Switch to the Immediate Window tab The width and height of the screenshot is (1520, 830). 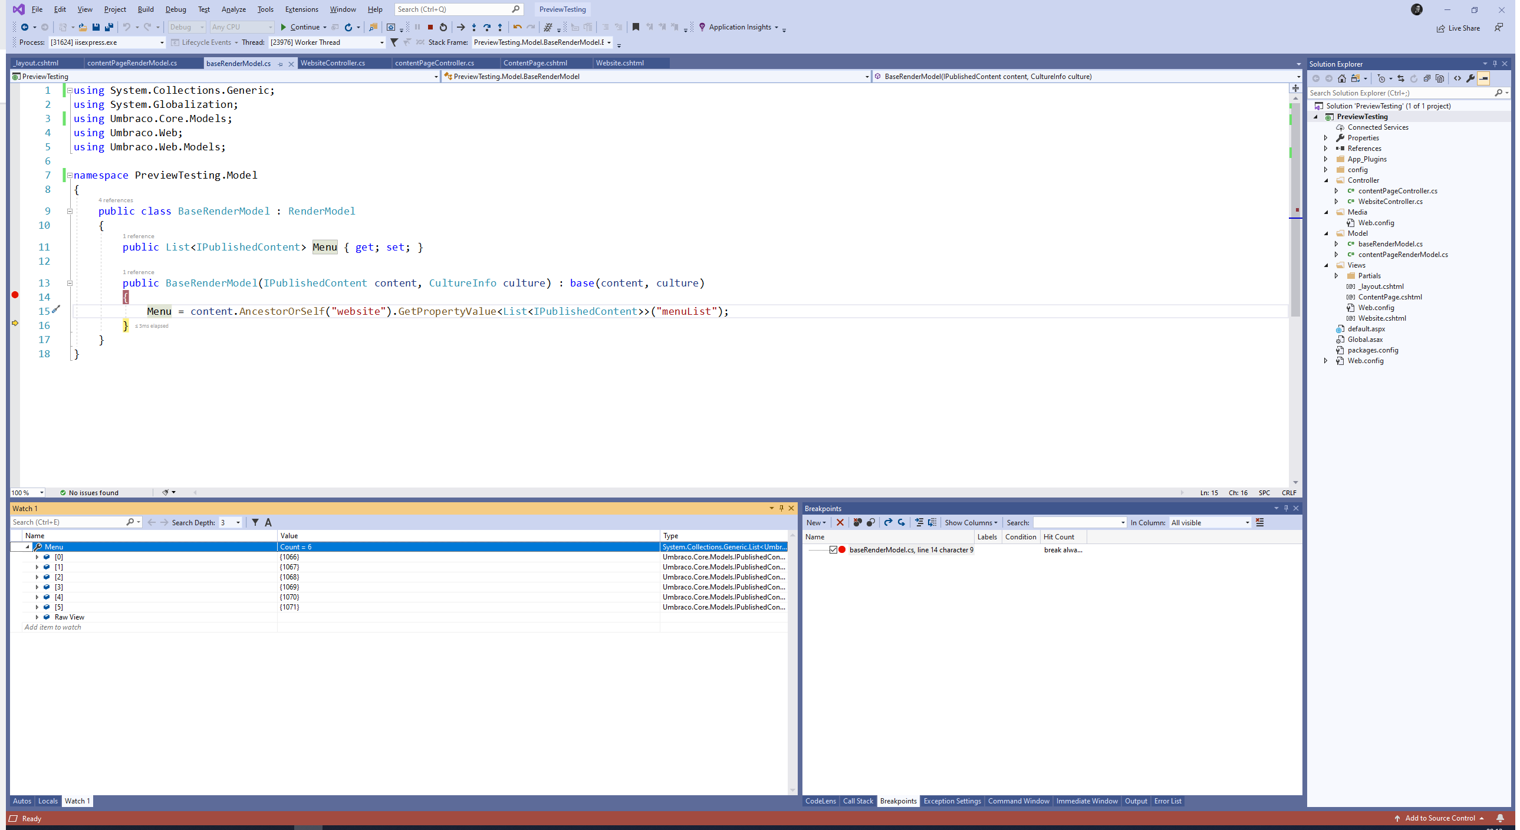coord(1087,801)
